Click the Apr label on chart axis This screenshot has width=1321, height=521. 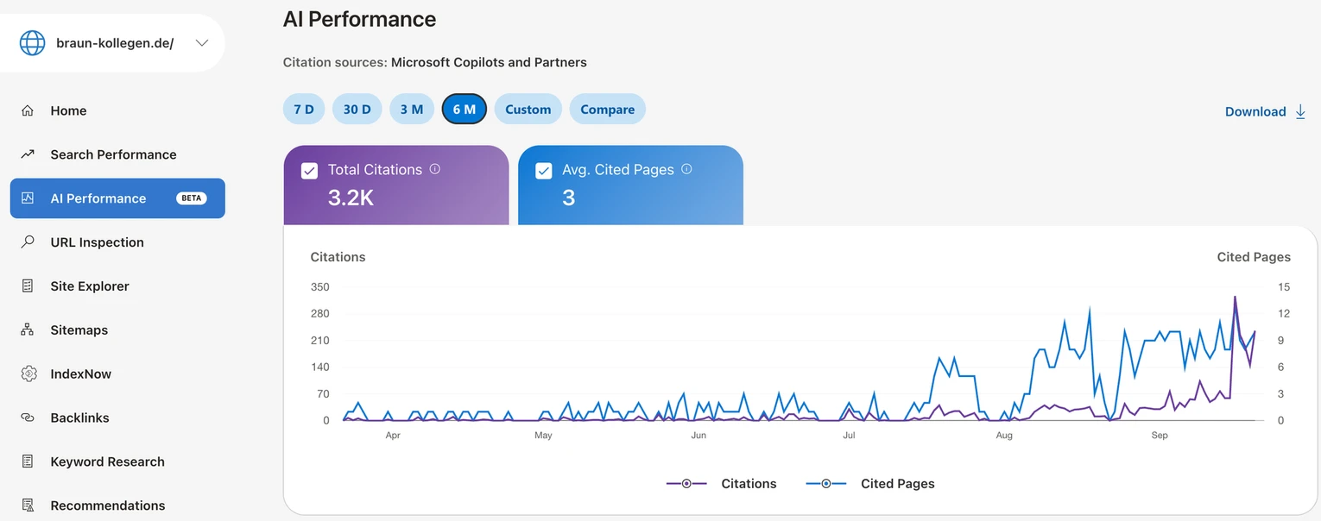point(393,436)
